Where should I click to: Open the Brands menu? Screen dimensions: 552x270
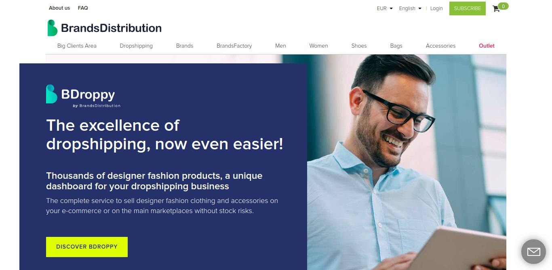click(x=185, y=46)
